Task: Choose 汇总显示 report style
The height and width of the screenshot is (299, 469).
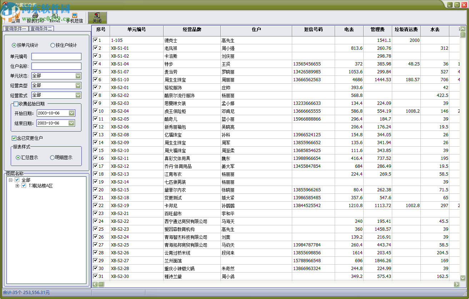Action: tap(27, 157)
